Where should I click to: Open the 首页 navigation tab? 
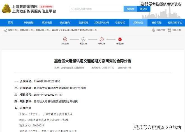click(x=10, y=22)
